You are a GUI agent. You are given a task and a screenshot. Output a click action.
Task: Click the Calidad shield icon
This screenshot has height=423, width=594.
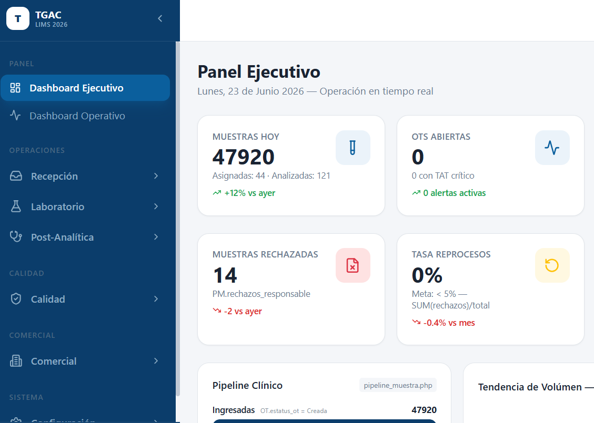[16, 299]
